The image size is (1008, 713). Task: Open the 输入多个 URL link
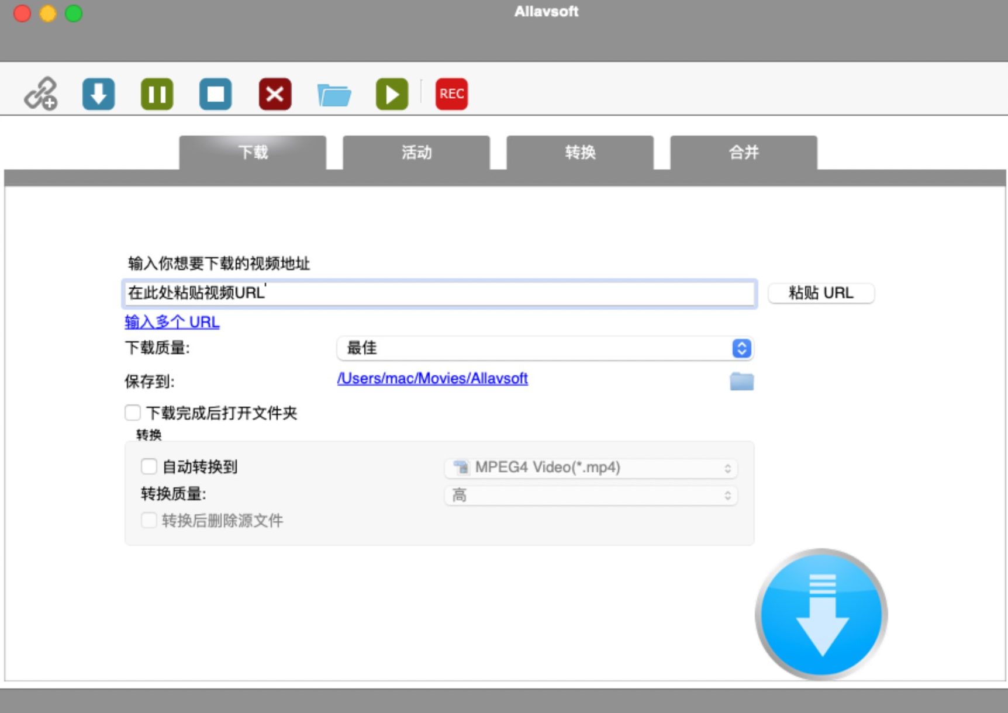(x=172, y=322)
